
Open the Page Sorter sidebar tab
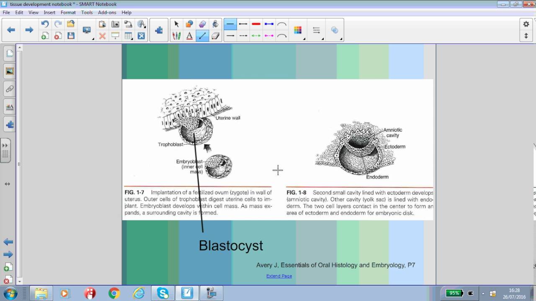click(x=9, y=54)
